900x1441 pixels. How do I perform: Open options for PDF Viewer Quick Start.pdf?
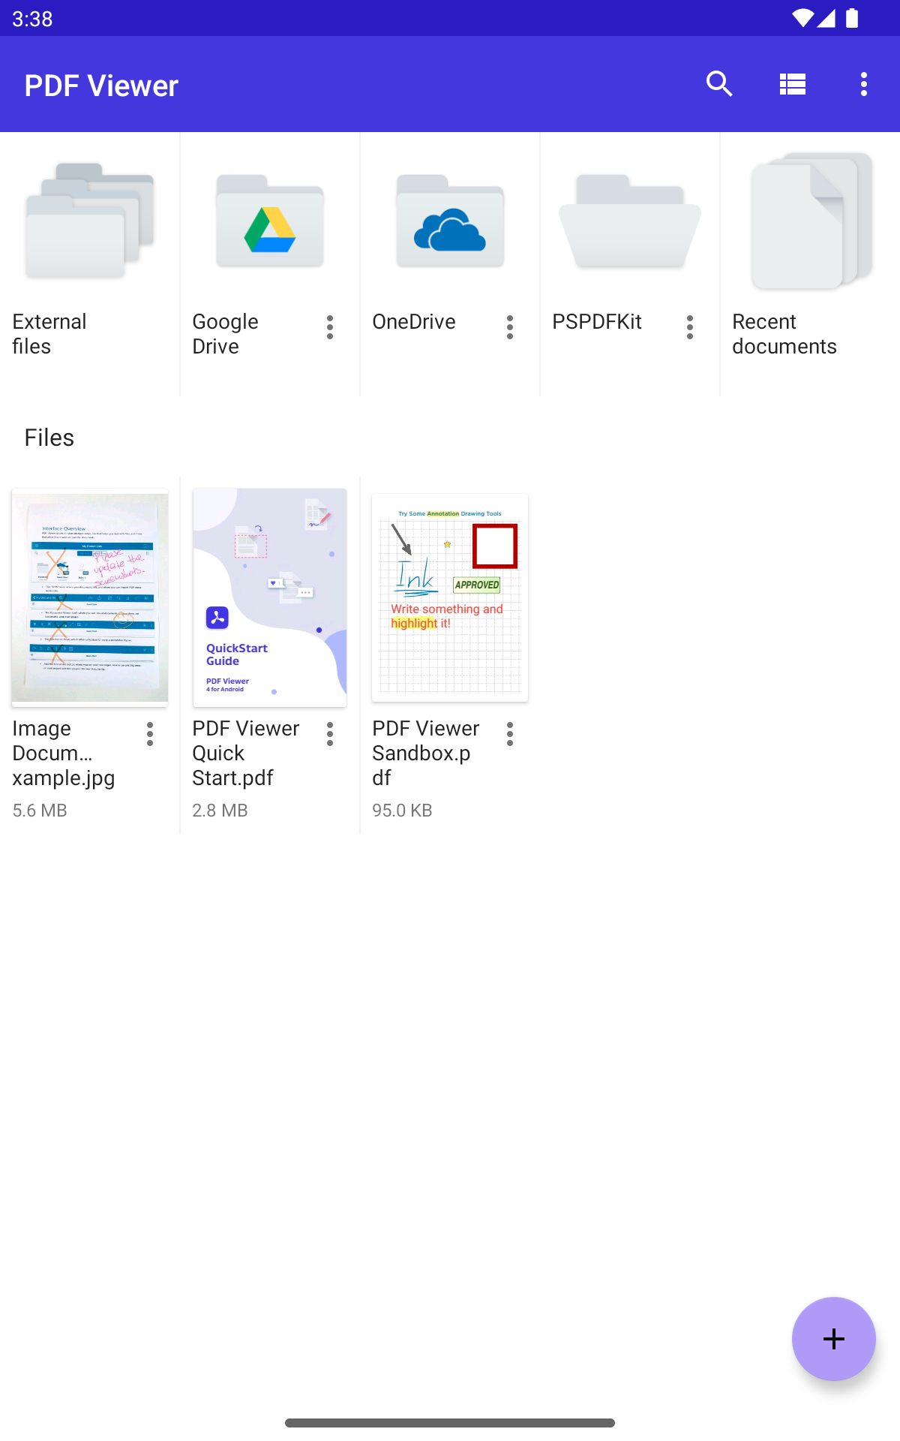[330, 734]
